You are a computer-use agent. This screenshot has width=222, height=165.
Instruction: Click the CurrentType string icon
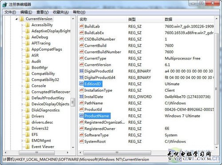pos(81,58)
